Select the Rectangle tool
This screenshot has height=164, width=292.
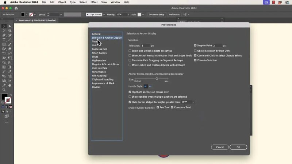[4, 44]
